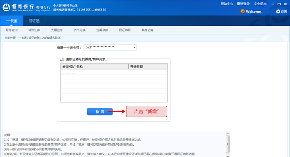Viewport: 290px width, 157px height.
Task: Close the banking client window
Action: 286,4
